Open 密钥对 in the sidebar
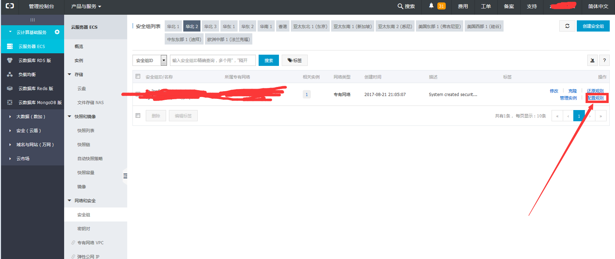Screen dimensions: 615x259 point(84,229)
